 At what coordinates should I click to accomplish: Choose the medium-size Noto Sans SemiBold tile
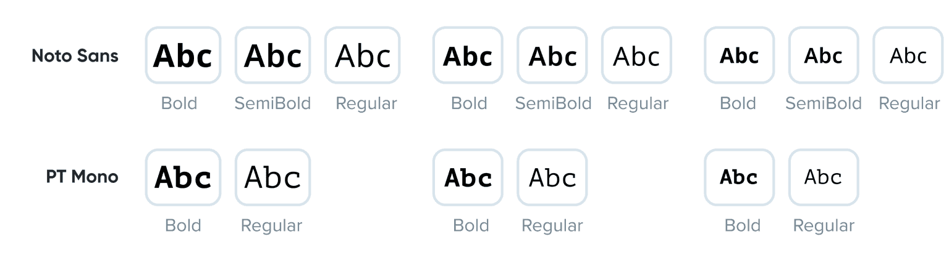(552, 55)
